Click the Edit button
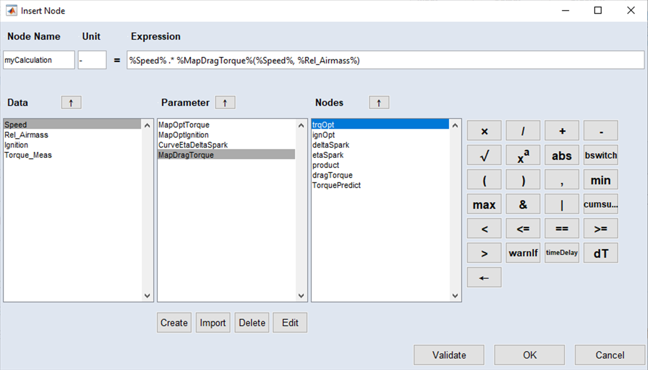648x370 pixels. coord(290,323)
